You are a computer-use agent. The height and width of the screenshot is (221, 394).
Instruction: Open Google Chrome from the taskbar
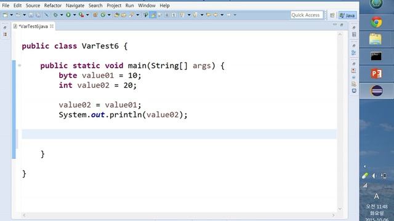coord(376,22)
